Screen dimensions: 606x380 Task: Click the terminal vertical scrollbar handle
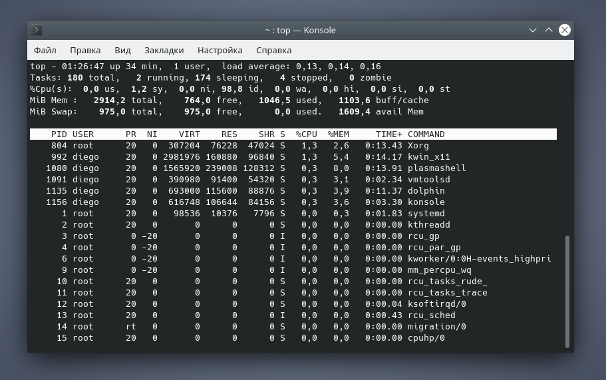[567, 290]
